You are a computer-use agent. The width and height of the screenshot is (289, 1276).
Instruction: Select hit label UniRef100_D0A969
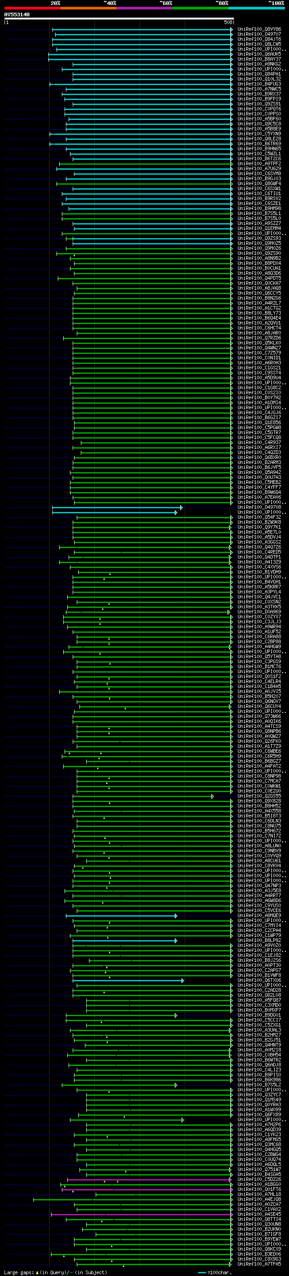click(x=259, y=612)
